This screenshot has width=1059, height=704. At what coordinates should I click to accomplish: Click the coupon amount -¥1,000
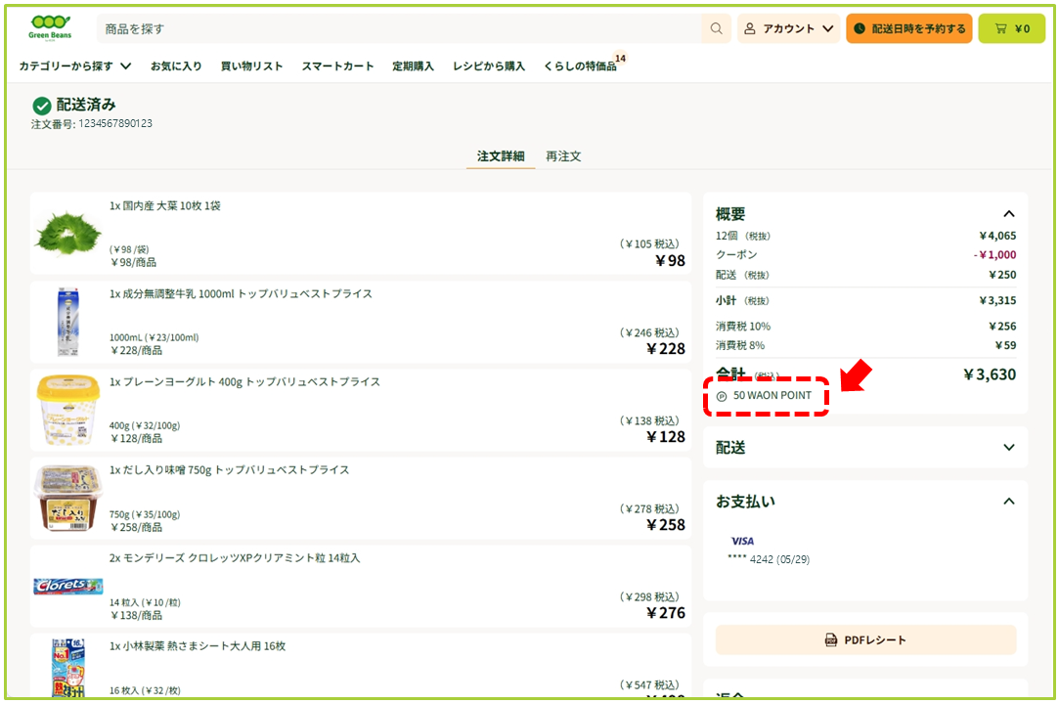pos(994,254)
